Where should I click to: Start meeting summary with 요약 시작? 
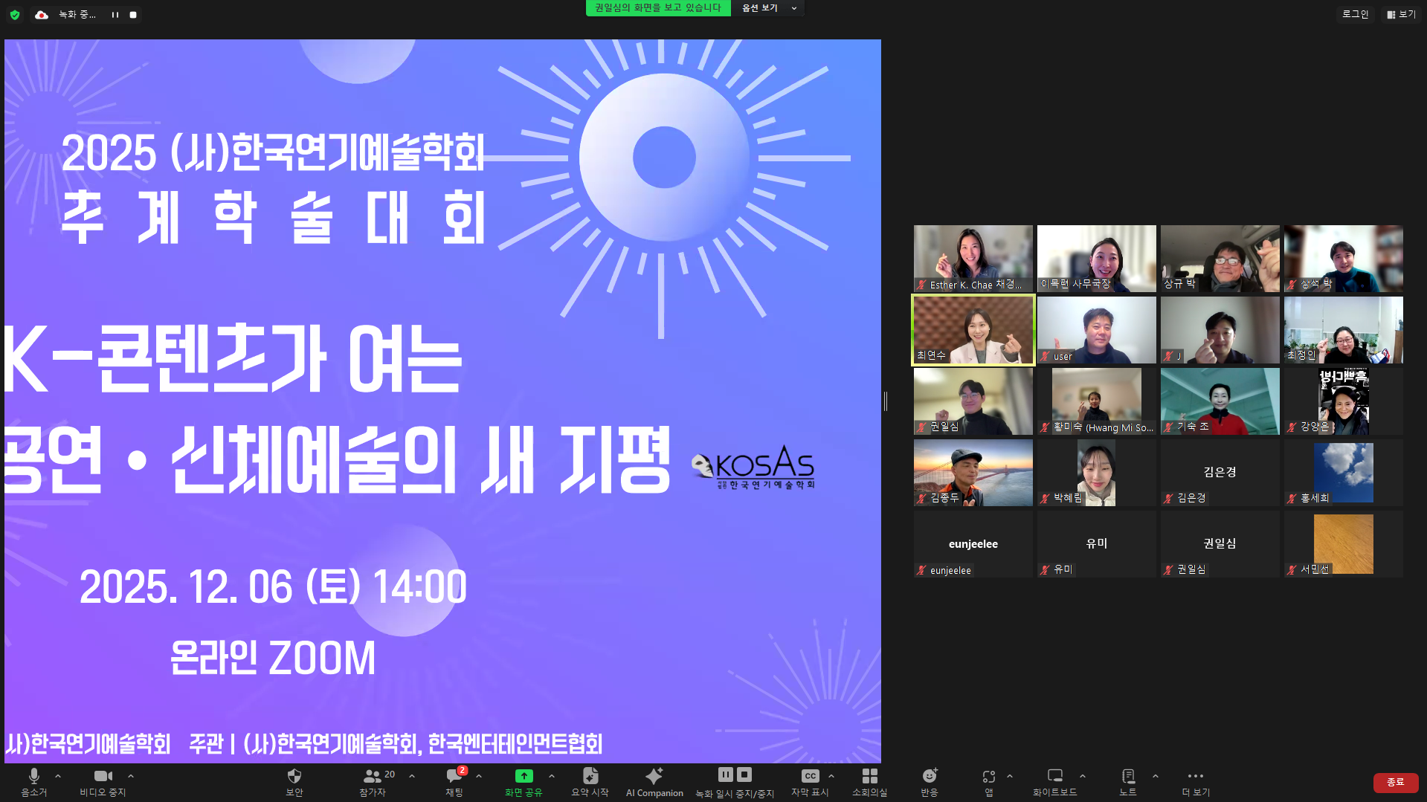coord(590,781)
